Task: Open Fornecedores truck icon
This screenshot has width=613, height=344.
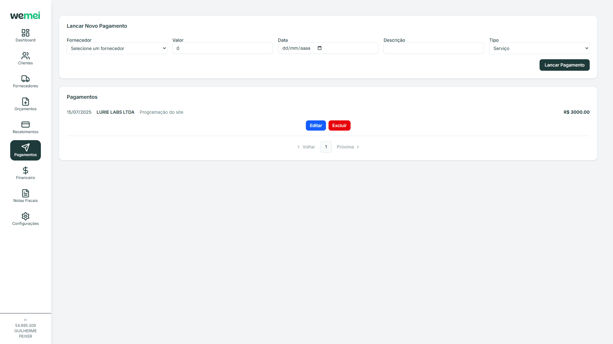Action: pyautogui.click(x=26, y=79)
